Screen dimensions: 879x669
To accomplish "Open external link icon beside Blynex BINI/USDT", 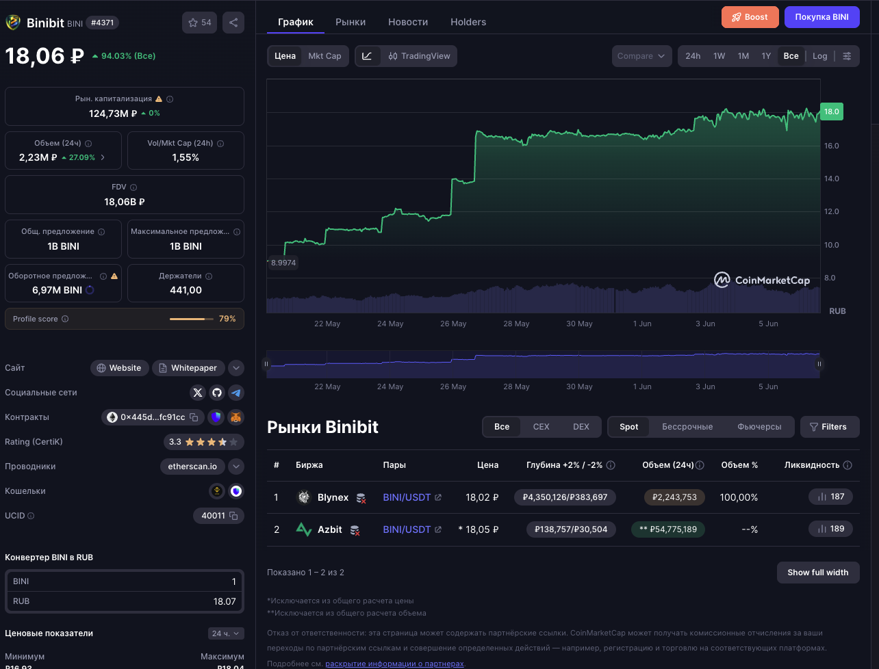I will coord(438,497).
